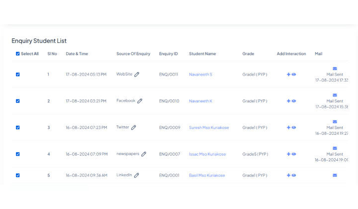The width and height of the screenshot is (358, 209).
Task: Click the Date & Time column header
Action: [77, 54]
